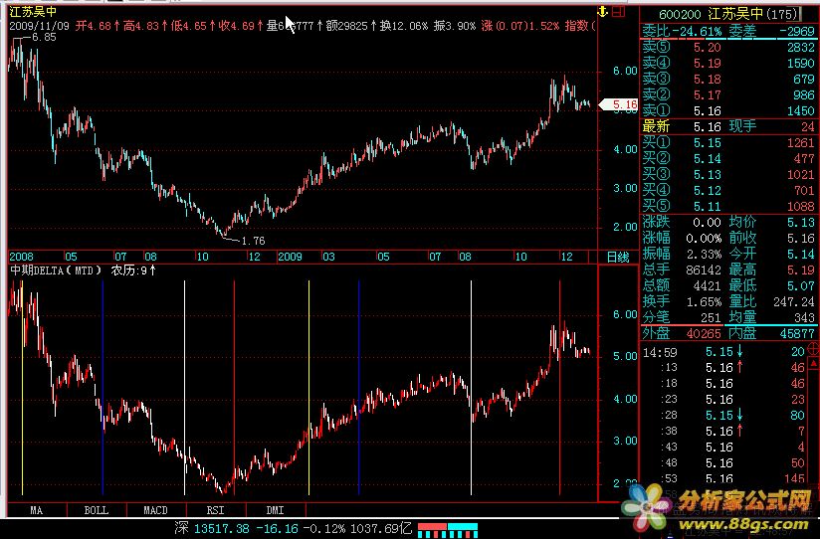Click the 2009/11/09 date in info line

click(39, 26)
